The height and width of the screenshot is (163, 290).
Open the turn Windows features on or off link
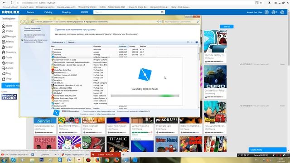click(x=36, y=41)
